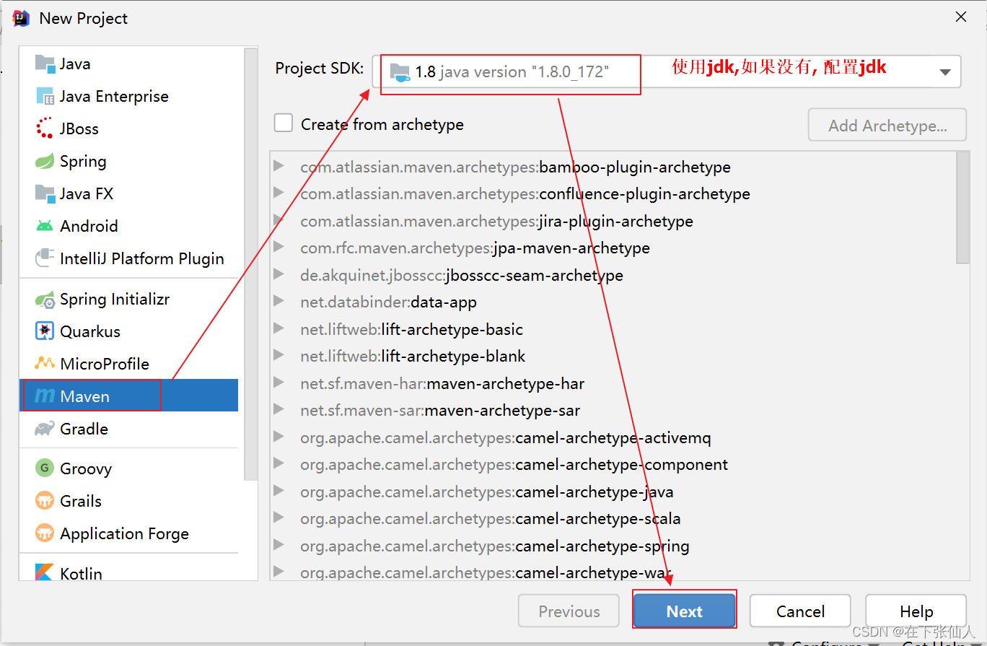This screenshot has height=646, width=987.
Task: Expand jbosscc-seam-archetype entry
Action: tap(279, 274)
